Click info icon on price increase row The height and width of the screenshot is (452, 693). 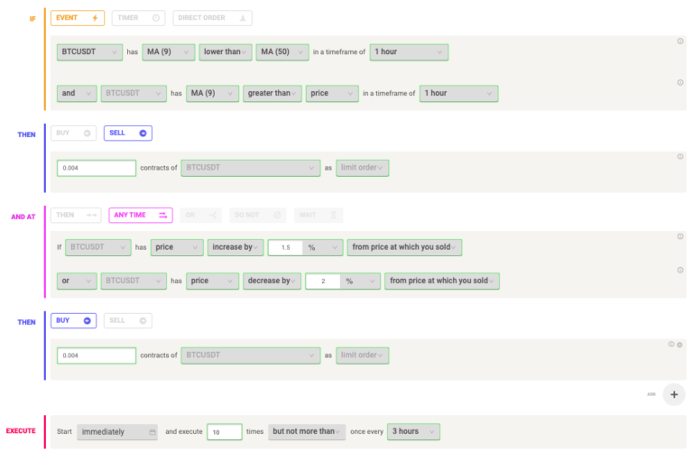(680, 236)
